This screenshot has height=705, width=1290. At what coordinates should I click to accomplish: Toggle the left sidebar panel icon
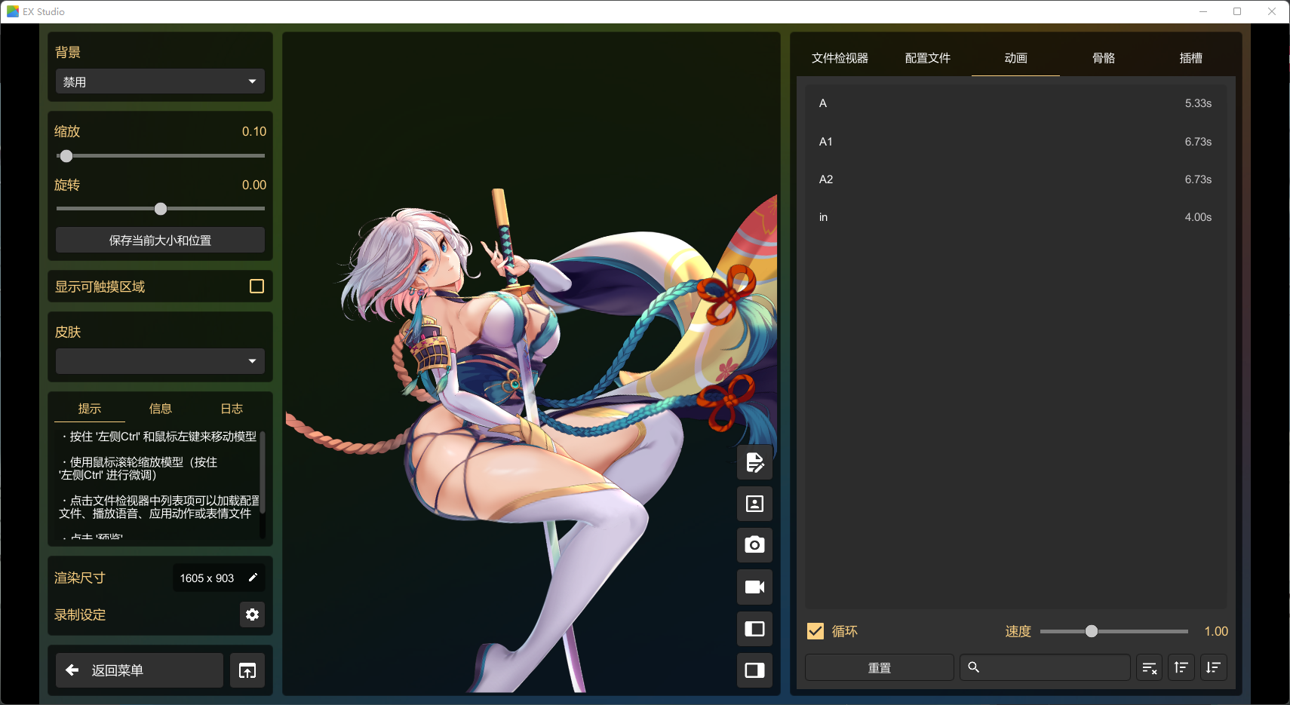pyautogui.click(x=754, y=629)
